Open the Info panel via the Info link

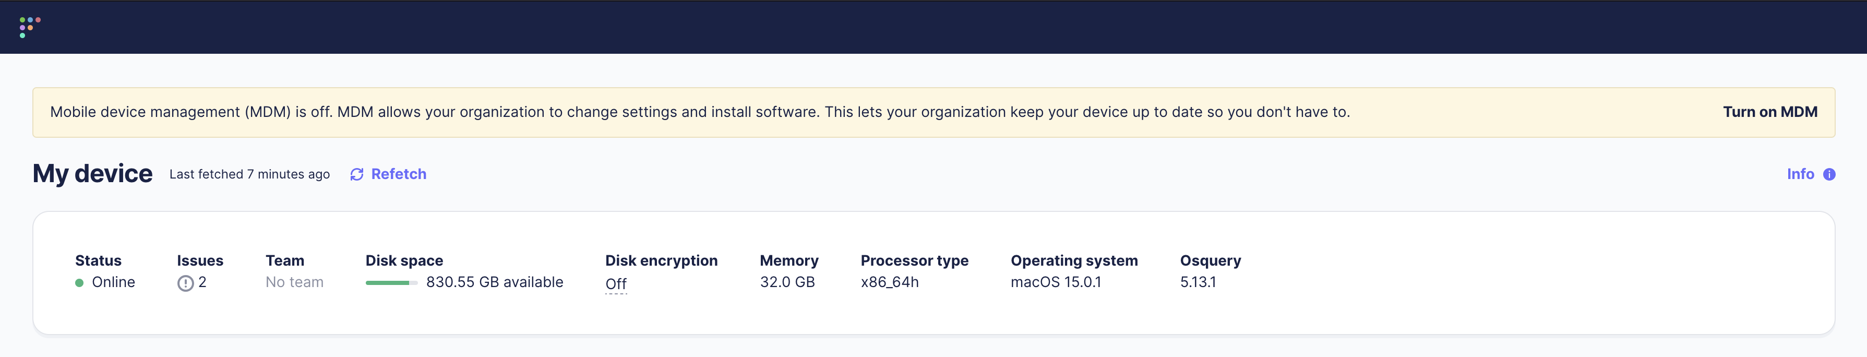pos(1801,174)
